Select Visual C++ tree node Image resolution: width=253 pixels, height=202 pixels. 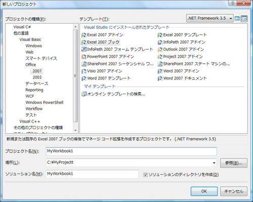pos(30,122)
